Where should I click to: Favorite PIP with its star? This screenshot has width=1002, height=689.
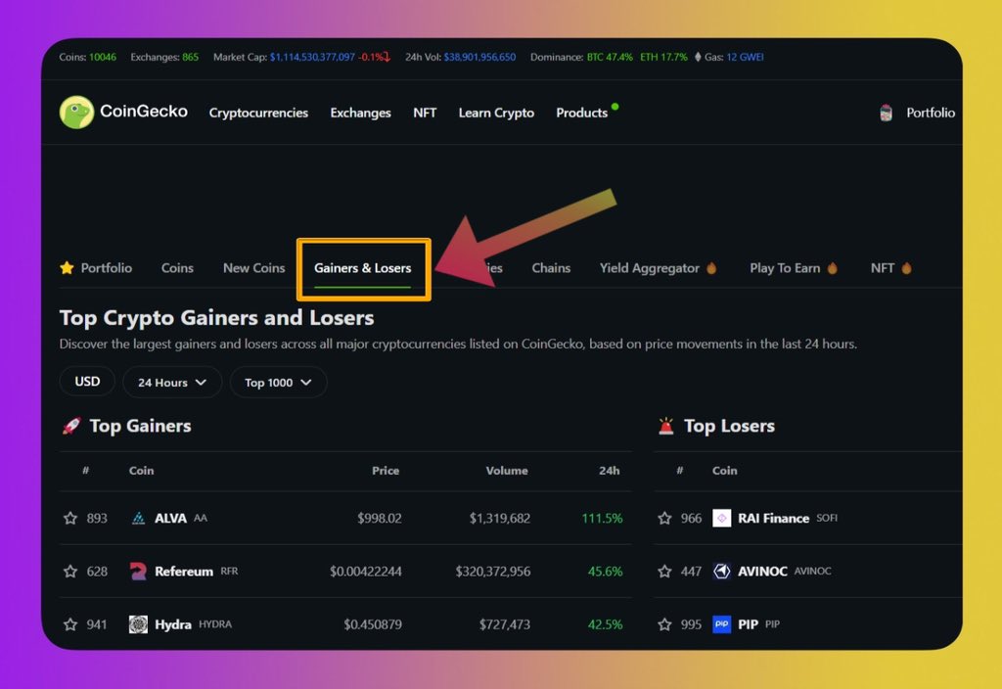(x=664, y=623)
